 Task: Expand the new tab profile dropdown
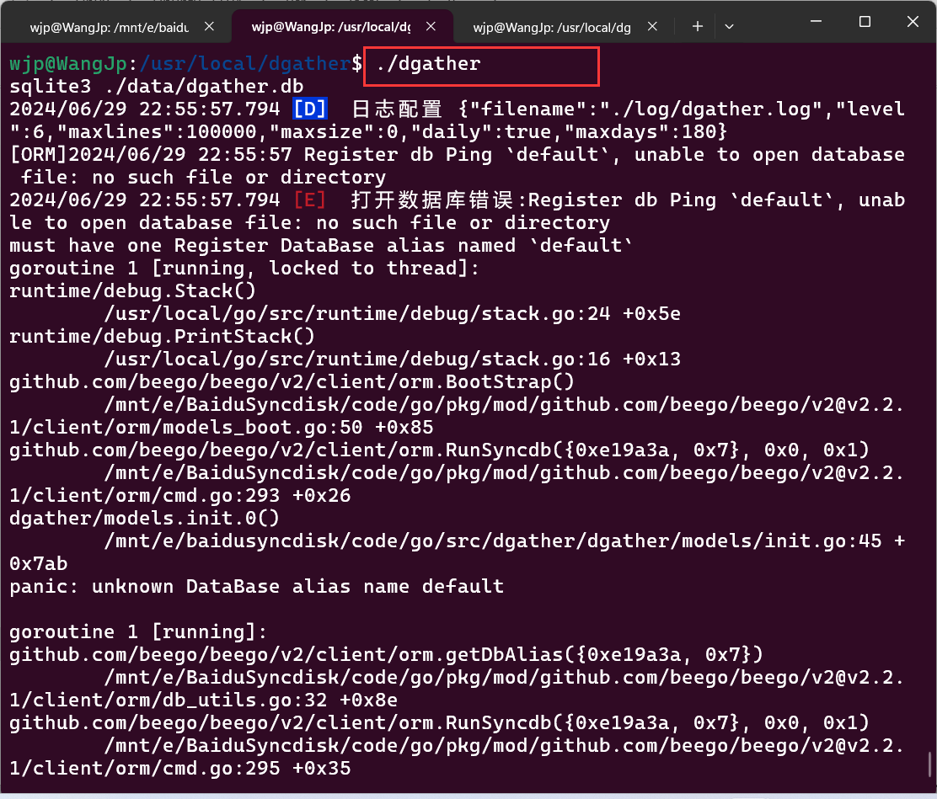pos(729,27)
